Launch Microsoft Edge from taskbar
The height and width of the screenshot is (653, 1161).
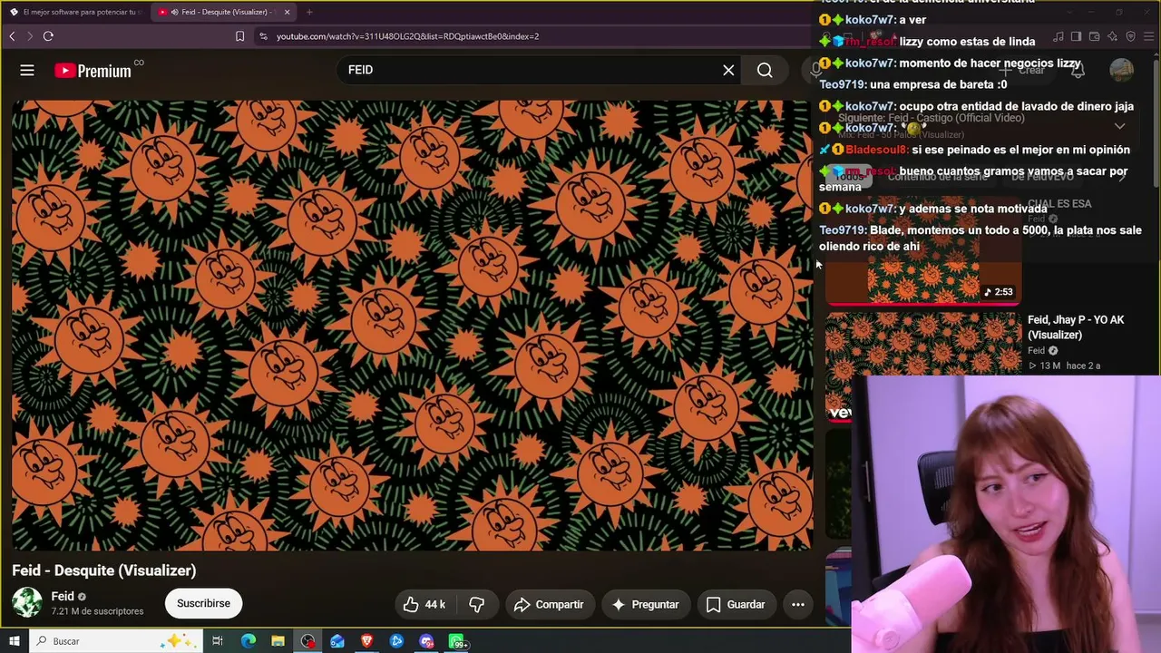(248, 641)
